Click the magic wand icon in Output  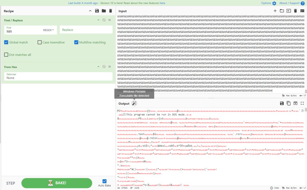coord(134,103)
